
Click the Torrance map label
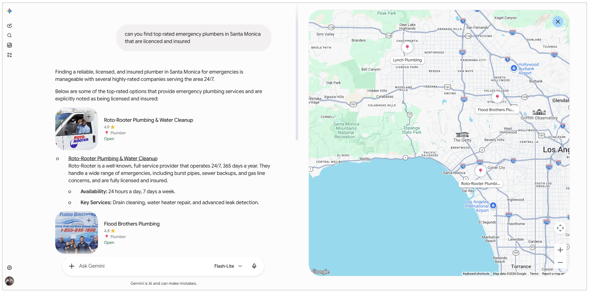[521, 266]
